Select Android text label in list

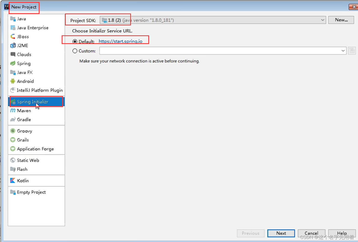pos(25,81)
